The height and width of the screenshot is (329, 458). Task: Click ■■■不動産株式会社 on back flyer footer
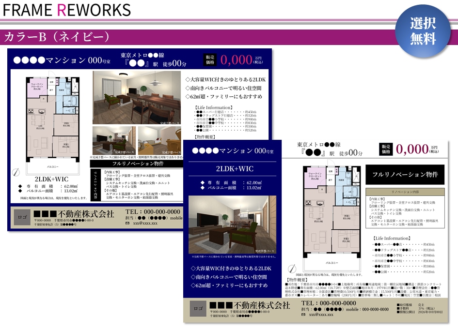point(74,214)
